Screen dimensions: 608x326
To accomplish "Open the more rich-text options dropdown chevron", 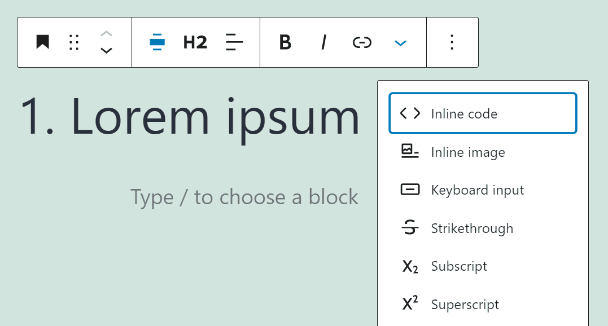I will click(400, 42).
